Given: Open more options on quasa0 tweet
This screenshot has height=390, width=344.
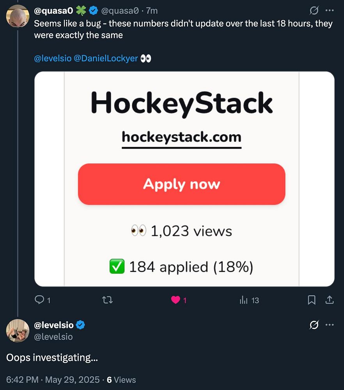Looking at the screenshot, I should (330, 11).
